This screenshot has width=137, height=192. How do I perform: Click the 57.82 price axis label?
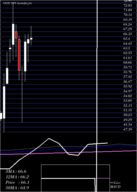(x=128, y=77)
